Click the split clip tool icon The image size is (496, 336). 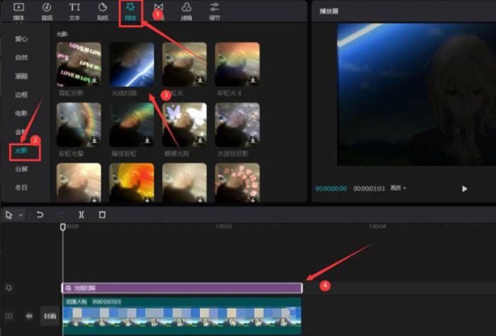tap(81, 214)
